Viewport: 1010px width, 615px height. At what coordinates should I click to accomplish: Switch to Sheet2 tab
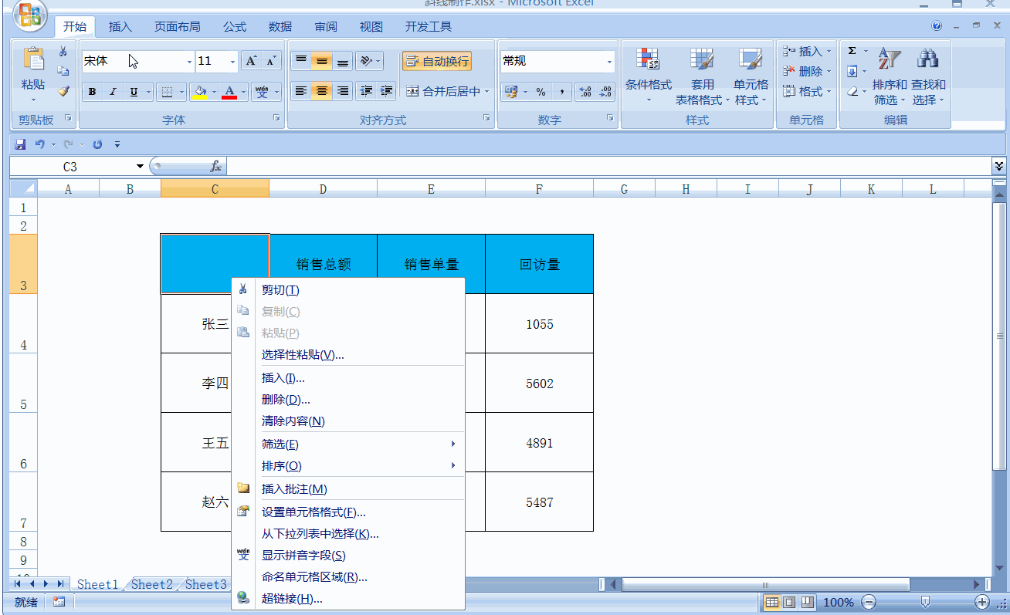tap(151, 584)
